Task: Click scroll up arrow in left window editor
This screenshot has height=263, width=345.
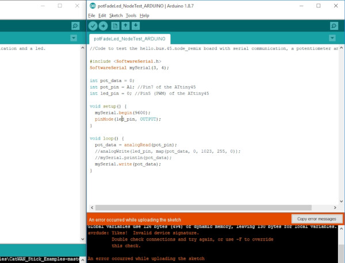Action: coord(82,48)
